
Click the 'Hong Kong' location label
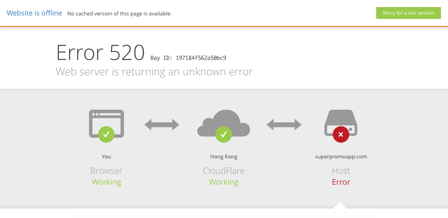223,157
